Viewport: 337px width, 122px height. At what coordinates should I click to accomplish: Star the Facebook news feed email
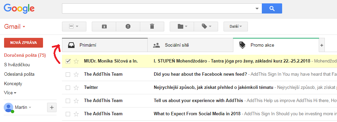[76, 74]
